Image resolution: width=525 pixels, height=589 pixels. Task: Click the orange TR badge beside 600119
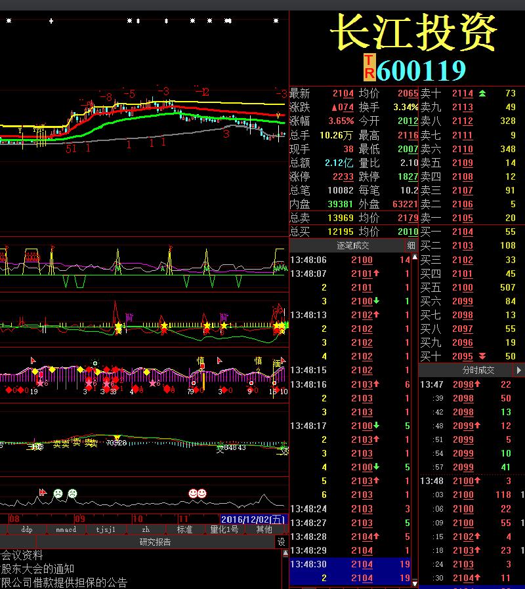(x=369, y=68)
